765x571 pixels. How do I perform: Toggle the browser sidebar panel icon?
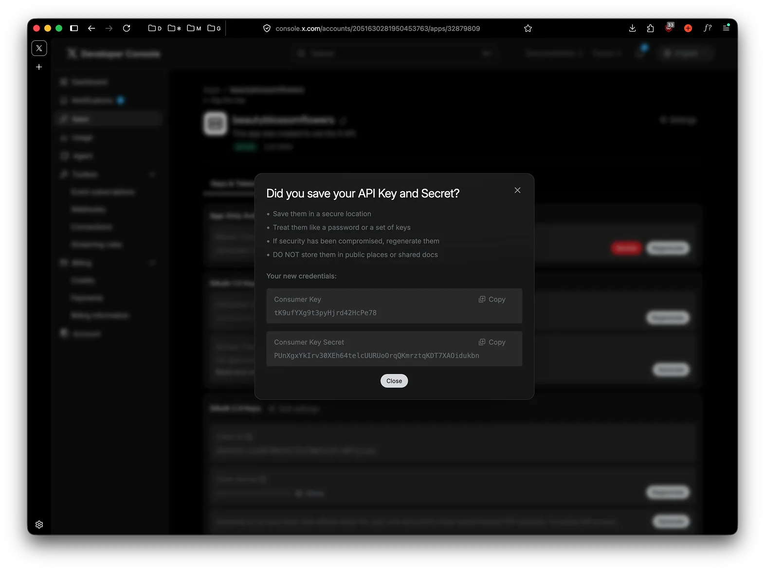pyautogui.click(x=74, y=28)
